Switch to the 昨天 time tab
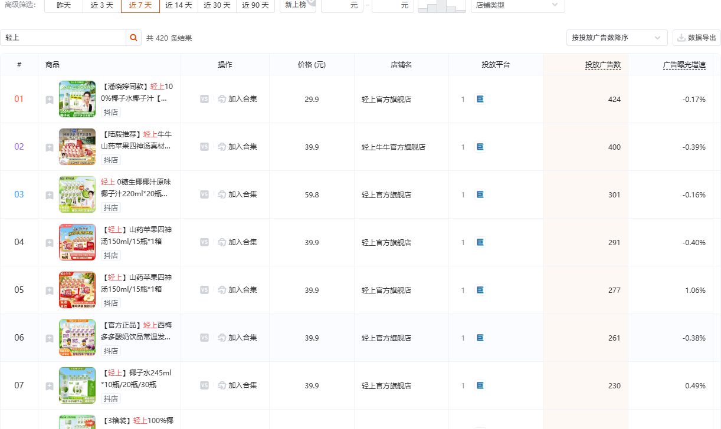Image resolution: width=721 pixels, height=429 pixels. pyautogui.click(x=64, y=5)
